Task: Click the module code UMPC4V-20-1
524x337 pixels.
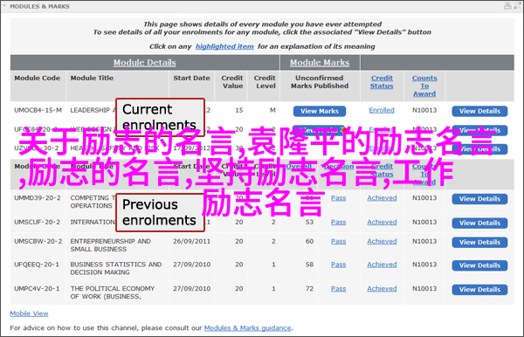Action: (37, 289)
